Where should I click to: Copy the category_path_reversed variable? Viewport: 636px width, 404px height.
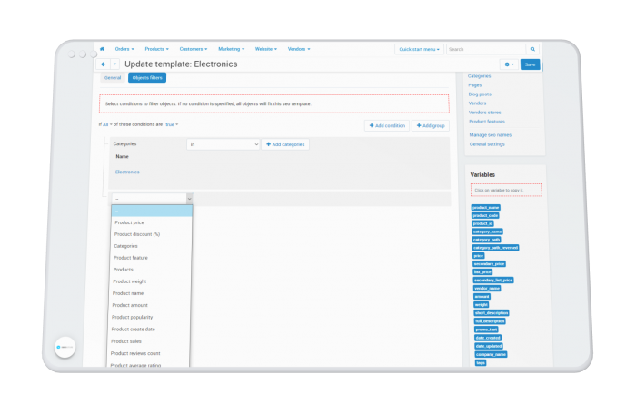496,248
